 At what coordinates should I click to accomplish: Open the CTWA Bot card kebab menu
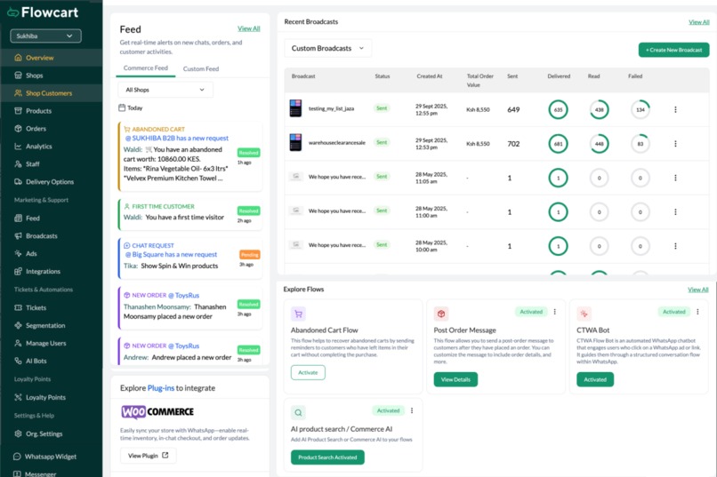pos(697,312)
